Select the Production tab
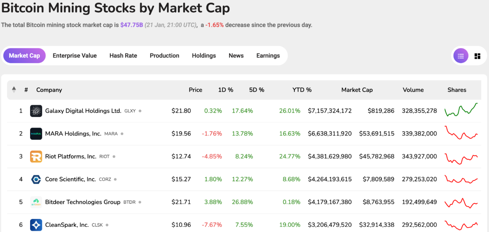 click(x=164, y=56)
